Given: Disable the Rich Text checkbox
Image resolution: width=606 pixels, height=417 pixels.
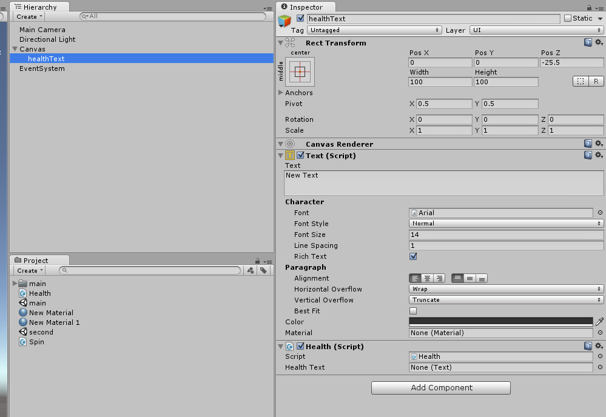Looking at the screenshot, I should click(413, 256).
